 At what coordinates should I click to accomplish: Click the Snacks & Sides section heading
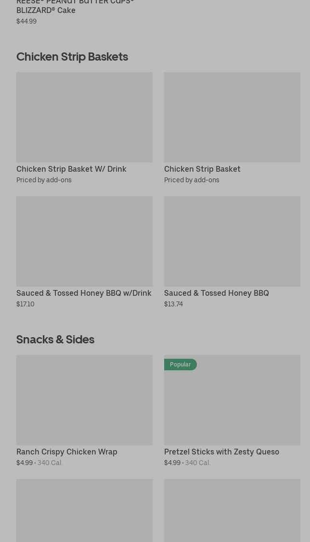(x=55, y=340)
